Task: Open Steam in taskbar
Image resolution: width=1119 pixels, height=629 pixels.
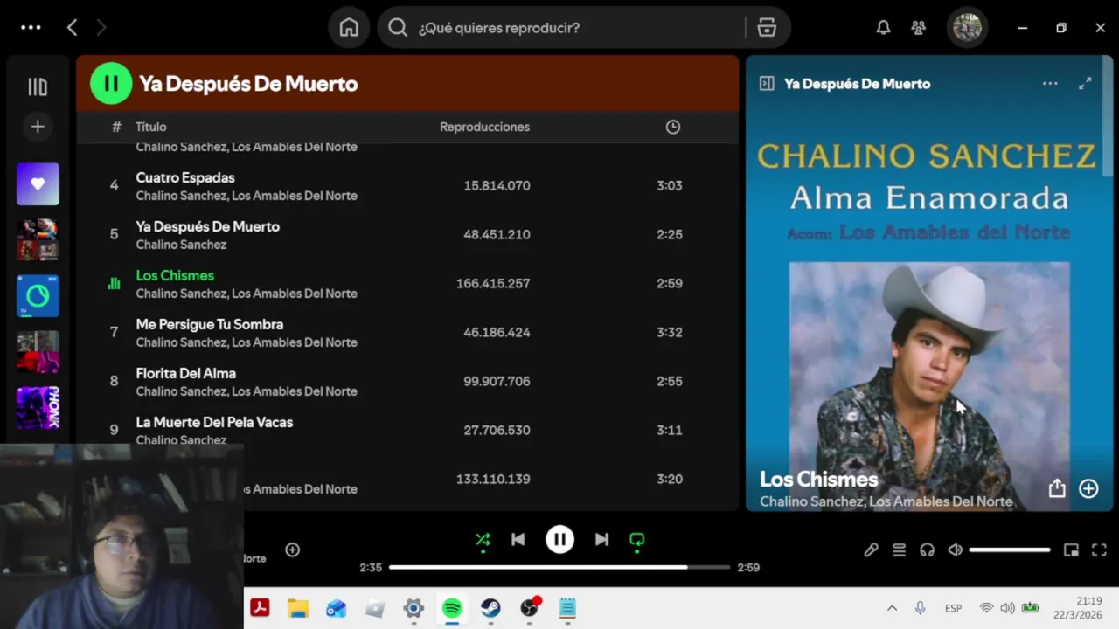Action: coord(490,608)
